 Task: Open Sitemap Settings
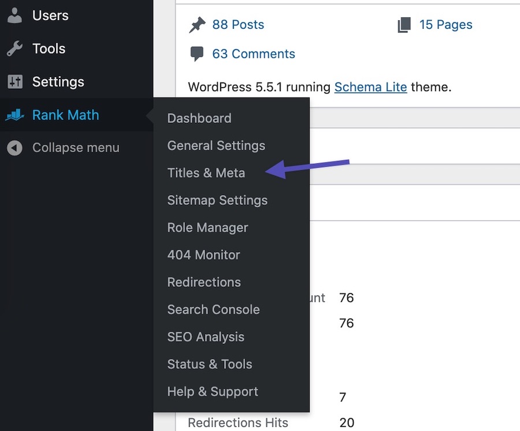217,200
